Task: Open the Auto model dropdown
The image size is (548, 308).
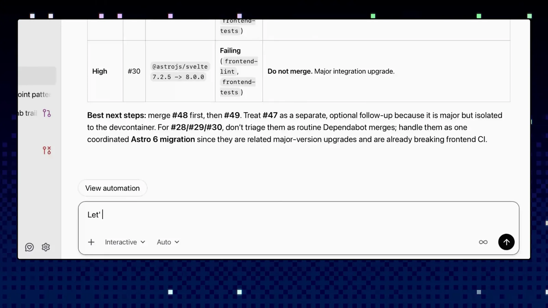Action: (168, 242)
